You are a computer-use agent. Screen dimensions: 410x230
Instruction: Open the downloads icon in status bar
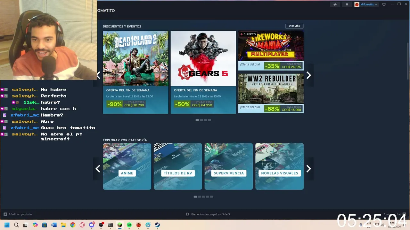pos(187,214)
